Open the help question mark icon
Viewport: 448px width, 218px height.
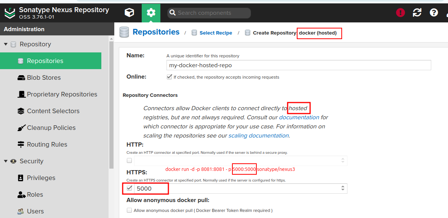tap(434, 13)
